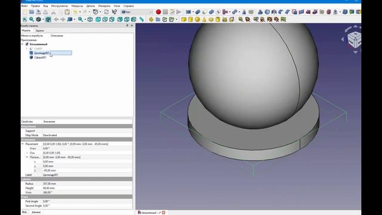The image size is (382, 215).
Task: Create a Sphere primitive
Action: 198,20
